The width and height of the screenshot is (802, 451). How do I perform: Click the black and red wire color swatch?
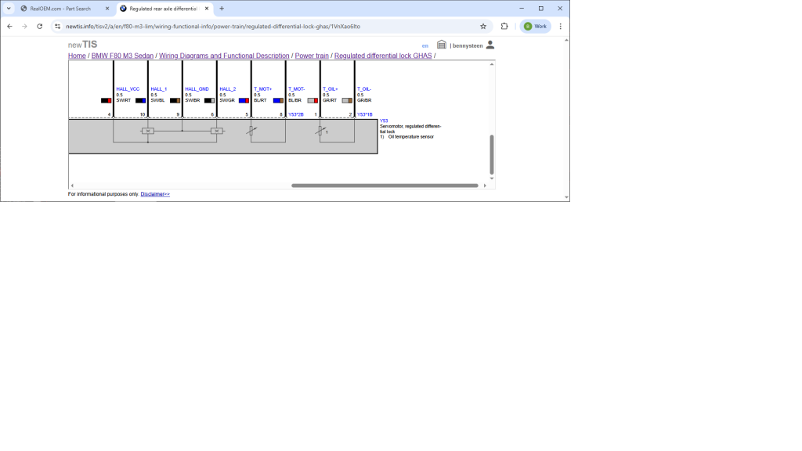click(106, 100)
